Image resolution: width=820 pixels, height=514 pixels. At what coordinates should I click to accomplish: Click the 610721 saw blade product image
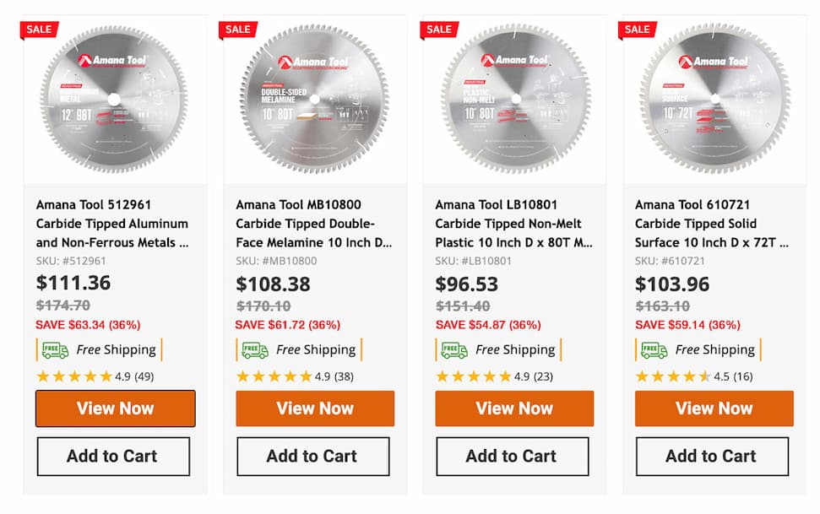pyautogui.click(x=714, y=97)
